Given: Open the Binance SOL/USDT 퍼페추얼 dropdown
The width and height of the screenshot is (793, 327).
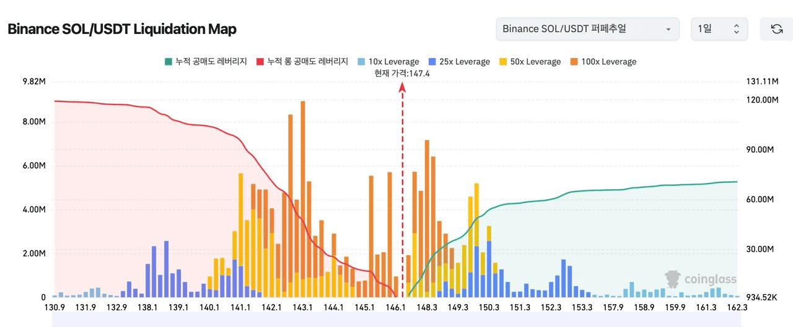Looking at the screenshot, I should [587, 29].
